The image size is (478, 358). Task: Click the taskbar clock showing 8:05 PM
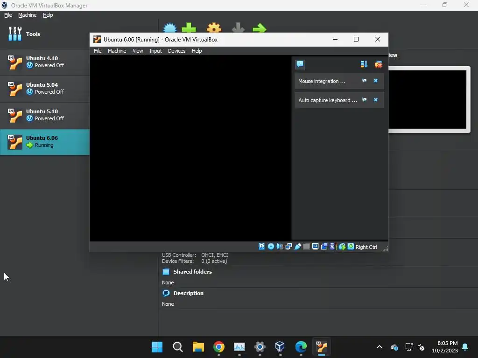[x=445, y=347]
